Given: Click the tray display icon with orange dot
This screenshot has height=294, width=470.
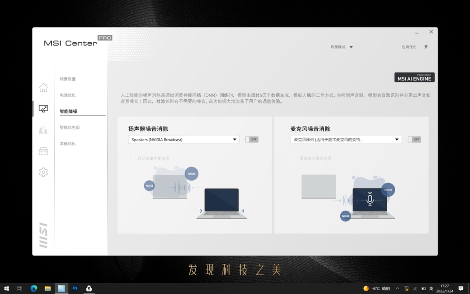Looking at the screenshot, I should pyautogui.click(x=406, y=289).
